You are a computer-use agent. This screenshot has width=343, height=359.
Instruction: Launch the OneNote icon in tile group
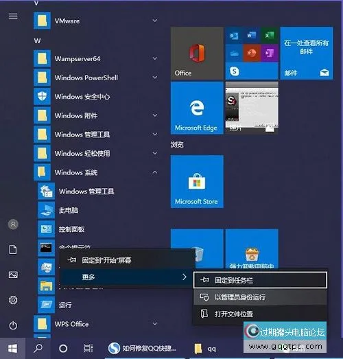click(x=270, y=53)
